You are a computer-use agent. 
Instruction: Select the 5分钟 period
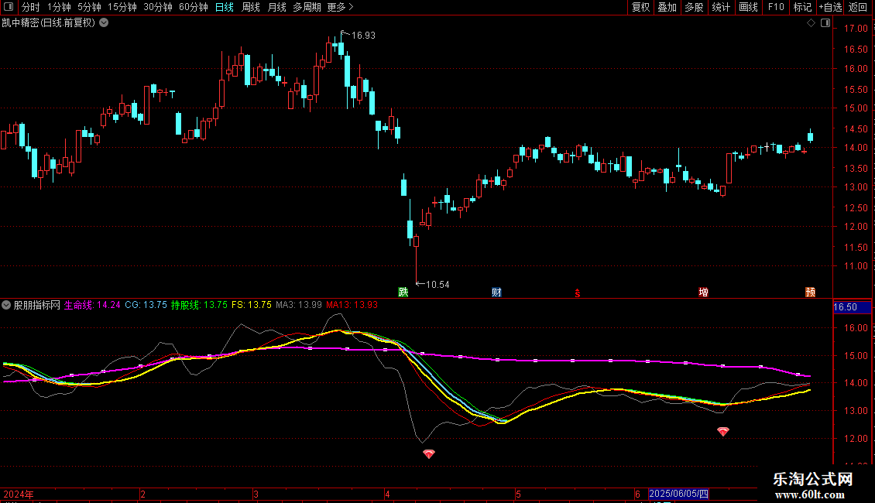pos(89,7)
